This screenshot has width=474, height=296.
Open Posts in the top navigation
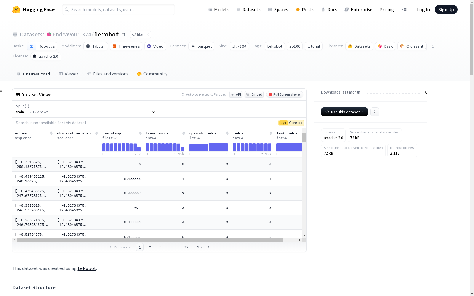(x=305, y=9)
